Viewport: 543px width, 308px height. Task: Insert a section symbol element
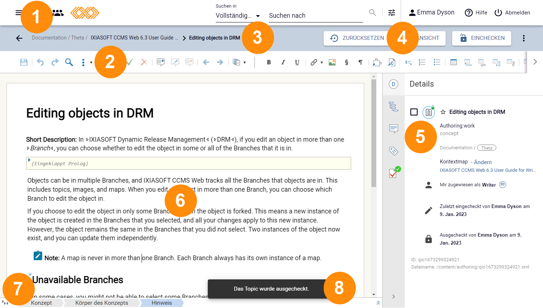click(x=346, y=62)
